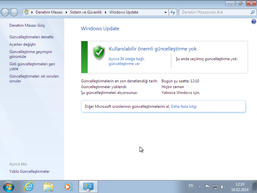Image resolution: width=257 pixels, height=193 pixels.
Task: Open Internet Explorer from the taskbar
Action: (x=29, y=187)
